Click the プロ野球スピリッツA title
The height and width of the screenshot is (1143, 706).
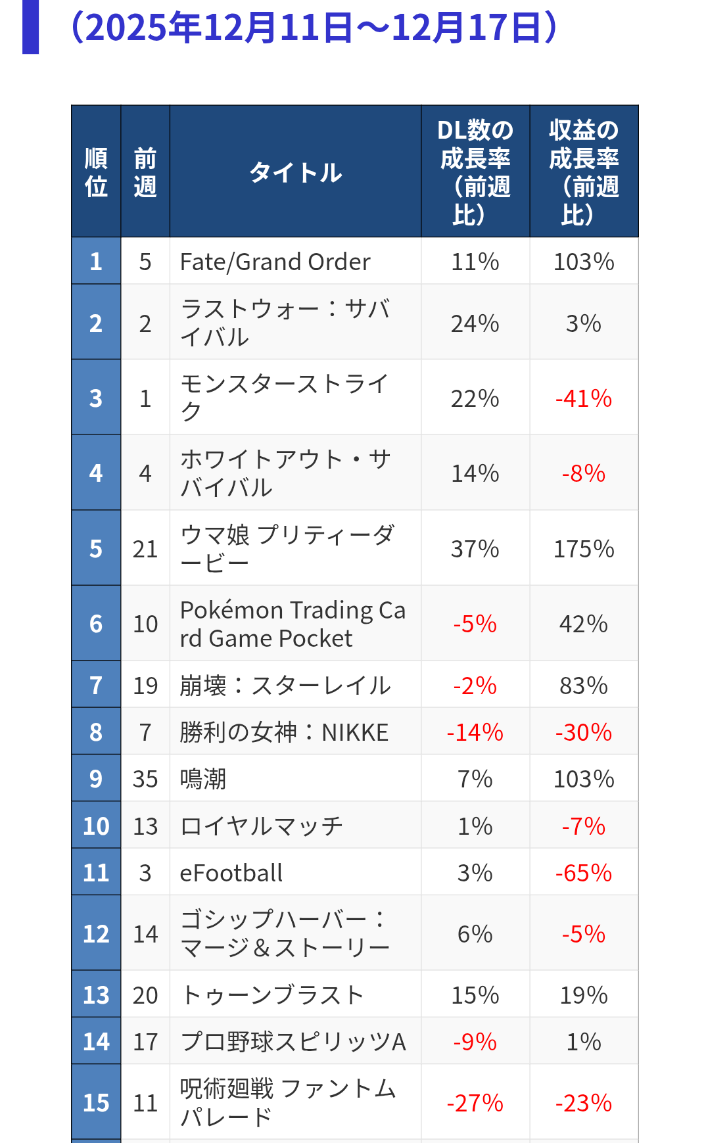tap(293, 1042)
